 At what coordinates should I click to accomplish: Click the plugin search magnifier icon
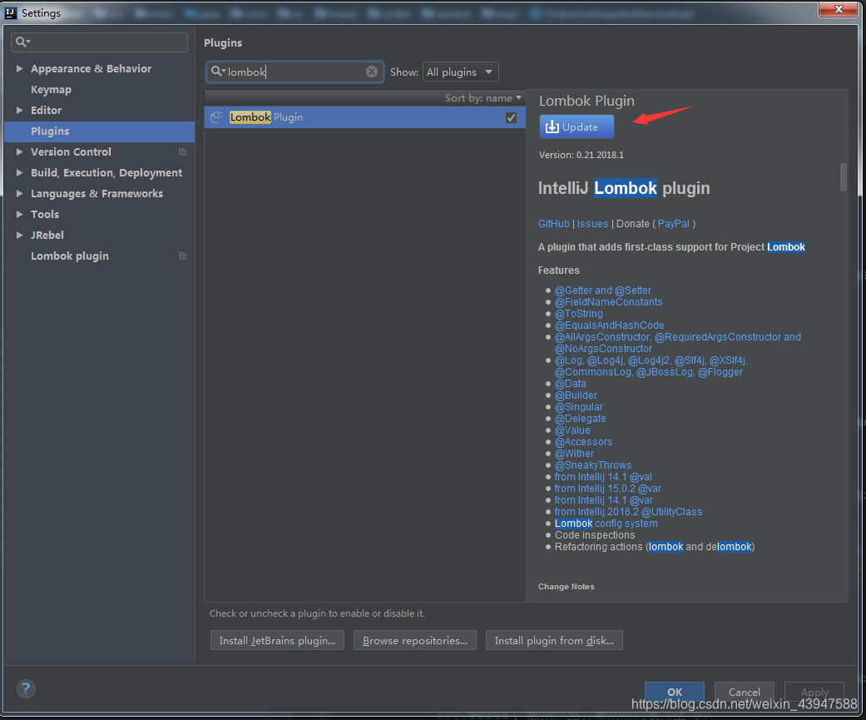(x=217, y=72)
